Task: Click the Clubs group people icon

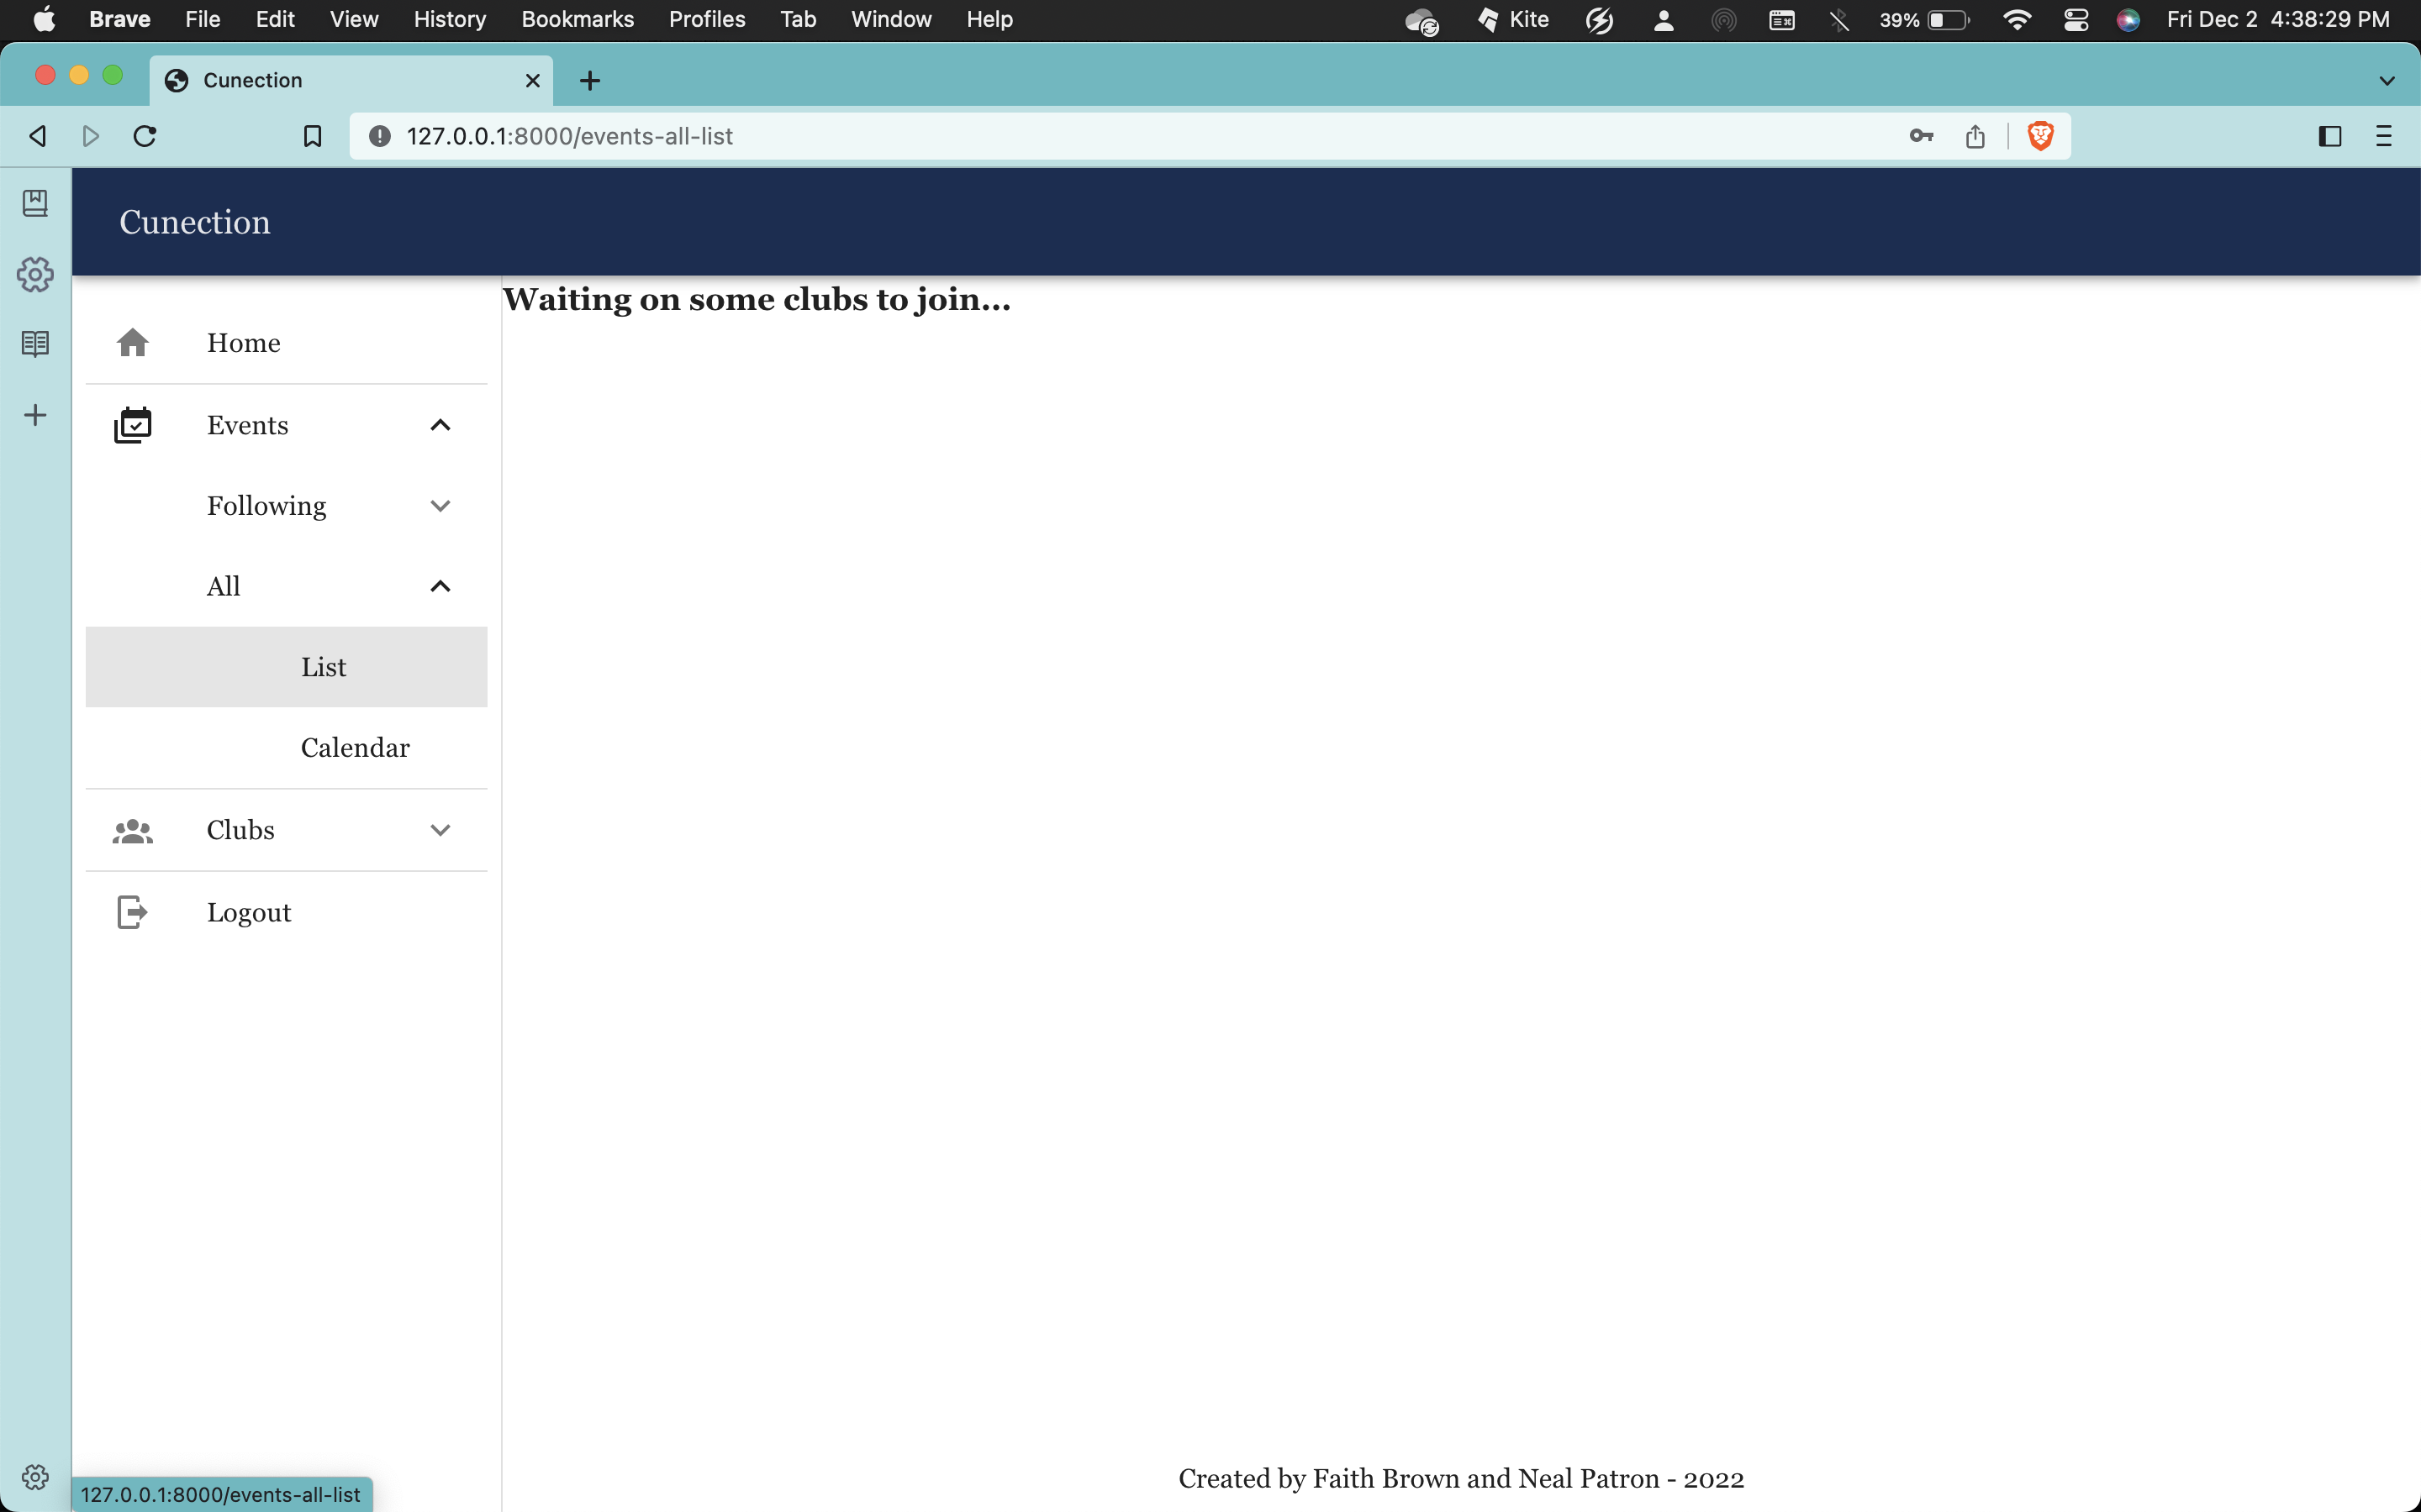Action: pyautogui.click(x=132, y=831)
